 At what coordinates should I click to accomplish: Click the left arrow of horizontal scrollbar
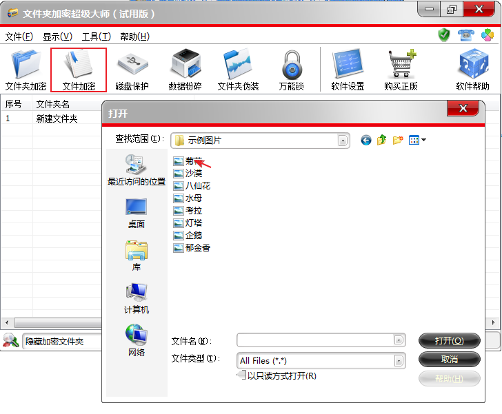[x=7, y=322]
